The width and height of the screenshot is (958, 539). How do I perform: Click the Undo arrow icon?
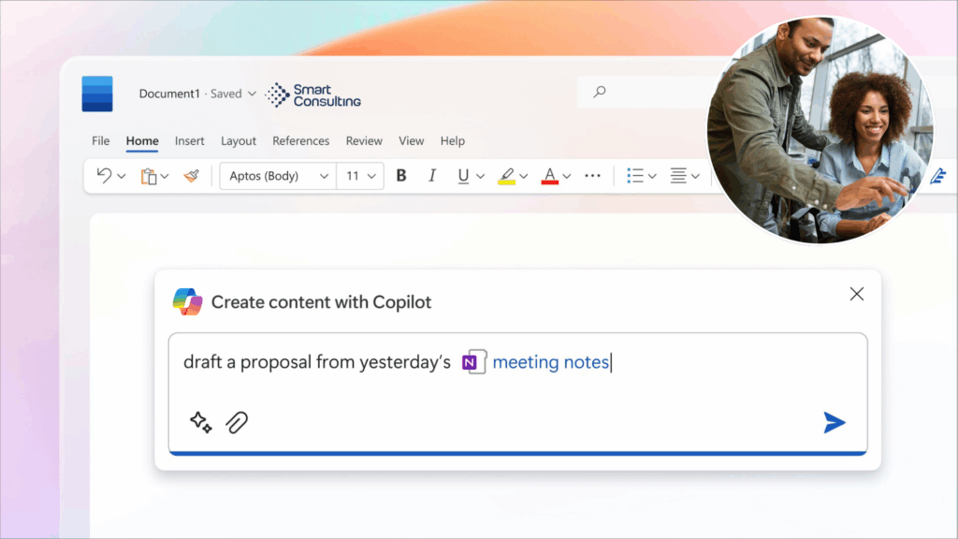point(104,176)
